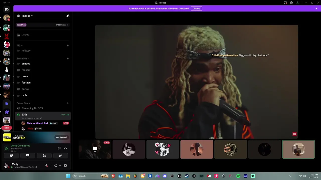Click the taskbar Search box
Image resolution: width=321 pixels, height=180 pixels.
[91, 176]
